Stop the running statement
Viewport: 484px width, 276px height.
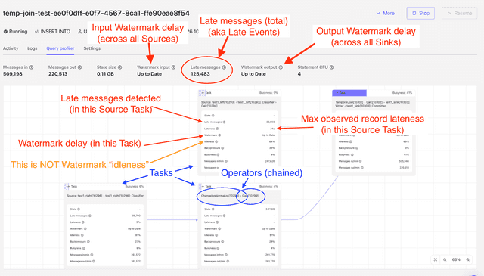(420, 14)
